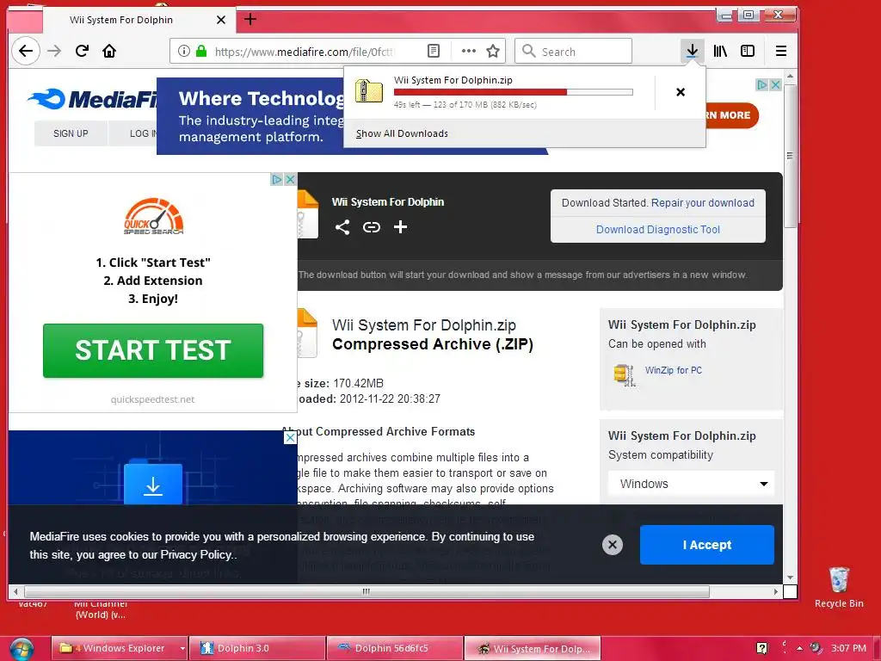881x661 pixels.
Task: Cancel the Wii System For Dolphin.zip download
Action: (681, 92)
